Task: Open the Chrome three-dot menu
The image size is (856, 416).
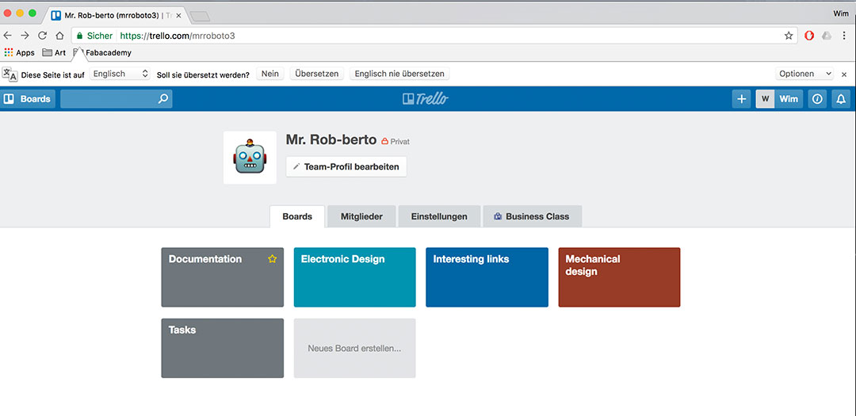Action: pos(844,36)
